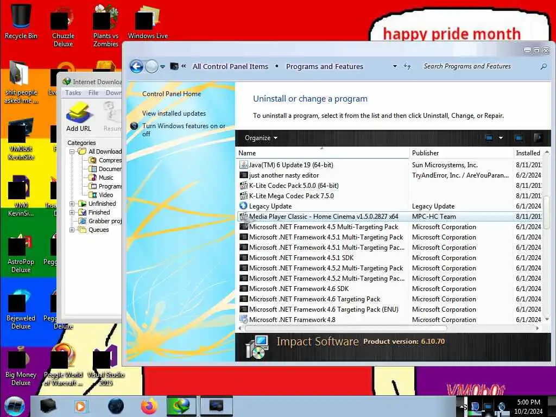The height and width of the screenshot is (417, 556).
Task: Open Turn Windows features on or off
Action: 184,130
